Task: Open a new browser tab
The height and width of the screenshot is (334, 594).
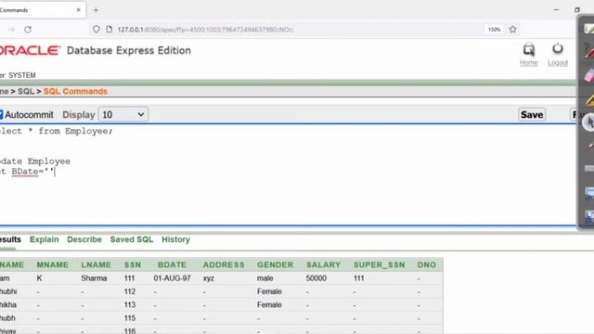Action: click(96, 10)
